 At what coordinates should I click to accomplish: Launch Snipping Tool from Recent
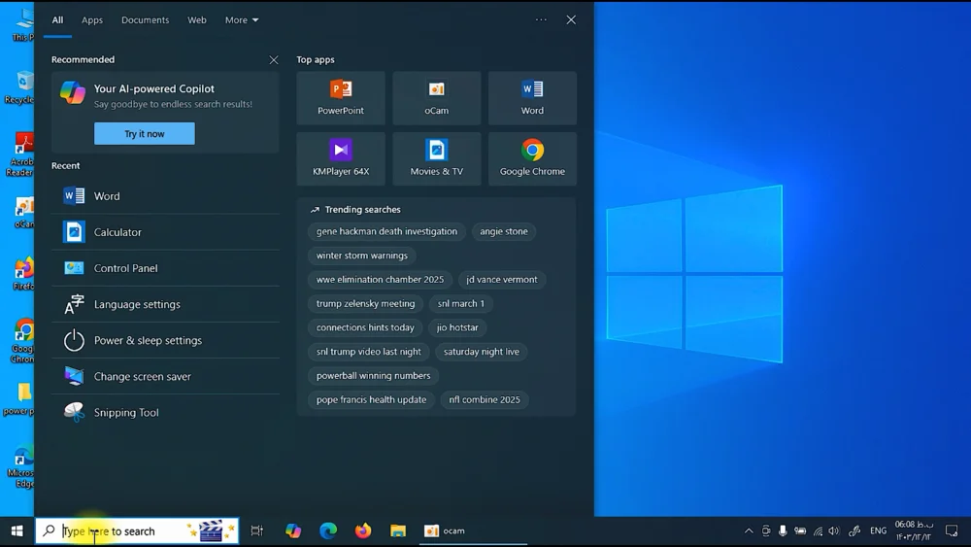coord(165,412)
